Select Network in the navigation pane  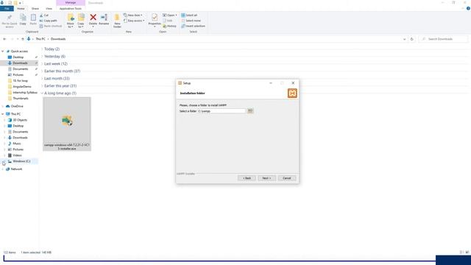click(x=16, y=169)
